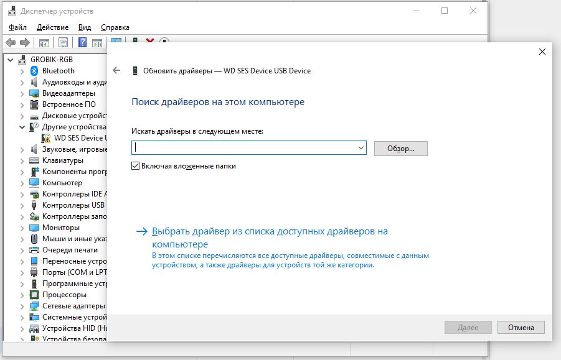Click the blue Help question-mark toolbar icon
The height and width of the screenshot is (360, 561).
point(82,42)
